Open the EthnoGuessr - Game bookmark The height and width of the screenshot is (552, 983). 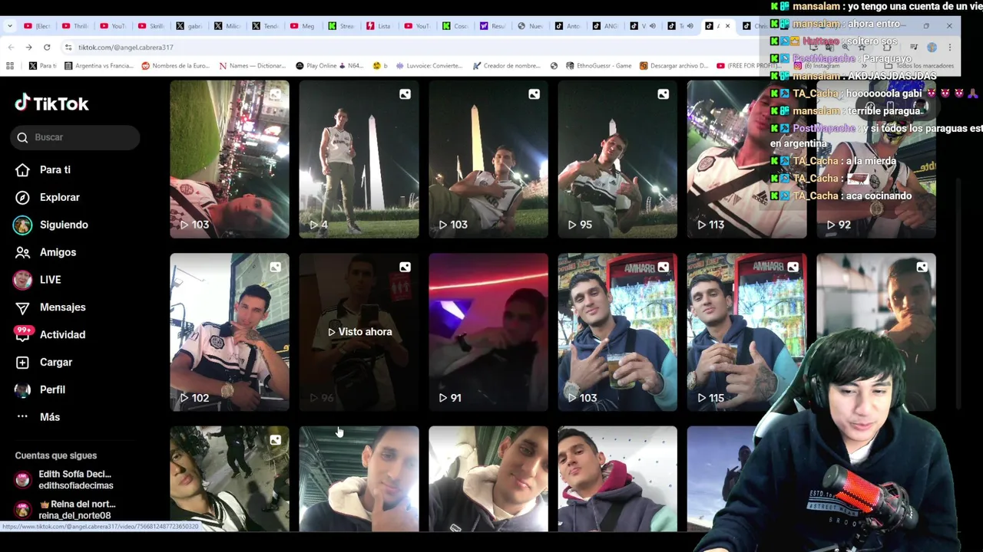click(x=598, y=66)
